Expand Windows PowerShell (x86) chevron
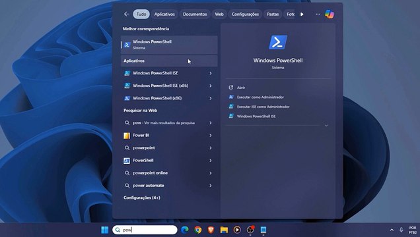 [x=211, y=98]
